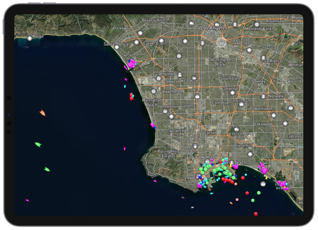This screenshot has width=318, height=230.
Task: Select the yellow vessel marker near Long Beach
Action: coord(266,178)
